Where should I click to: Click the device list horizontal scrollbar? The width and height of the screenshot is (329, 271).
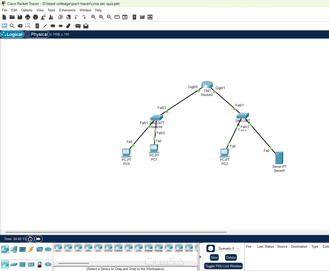coord(74,263)
